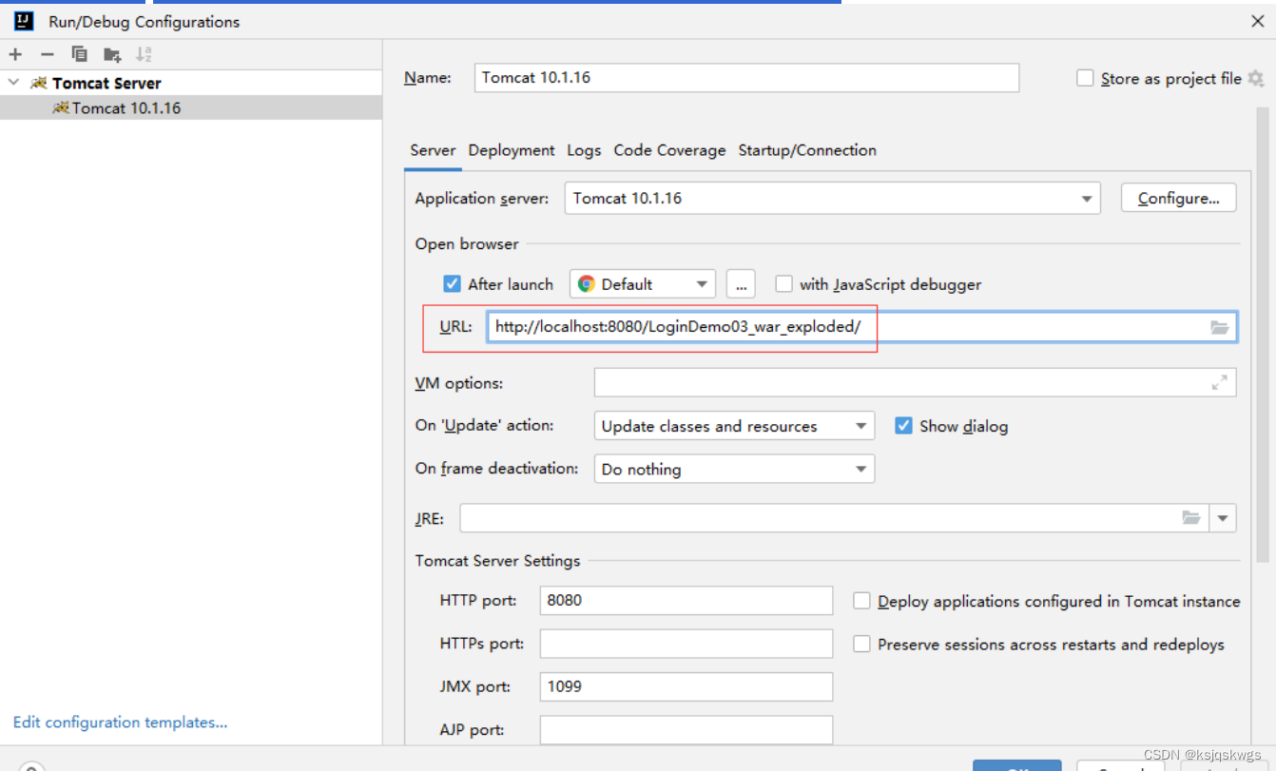The height and width of the screenshot is (771, 1276).
Task: Click the browser ellipsis button
Action: point(741,283)
